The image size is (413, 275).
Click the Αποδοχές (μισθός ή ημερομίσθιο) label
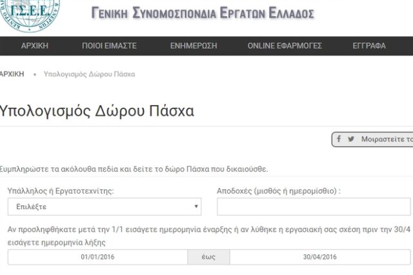pos(279,190)
